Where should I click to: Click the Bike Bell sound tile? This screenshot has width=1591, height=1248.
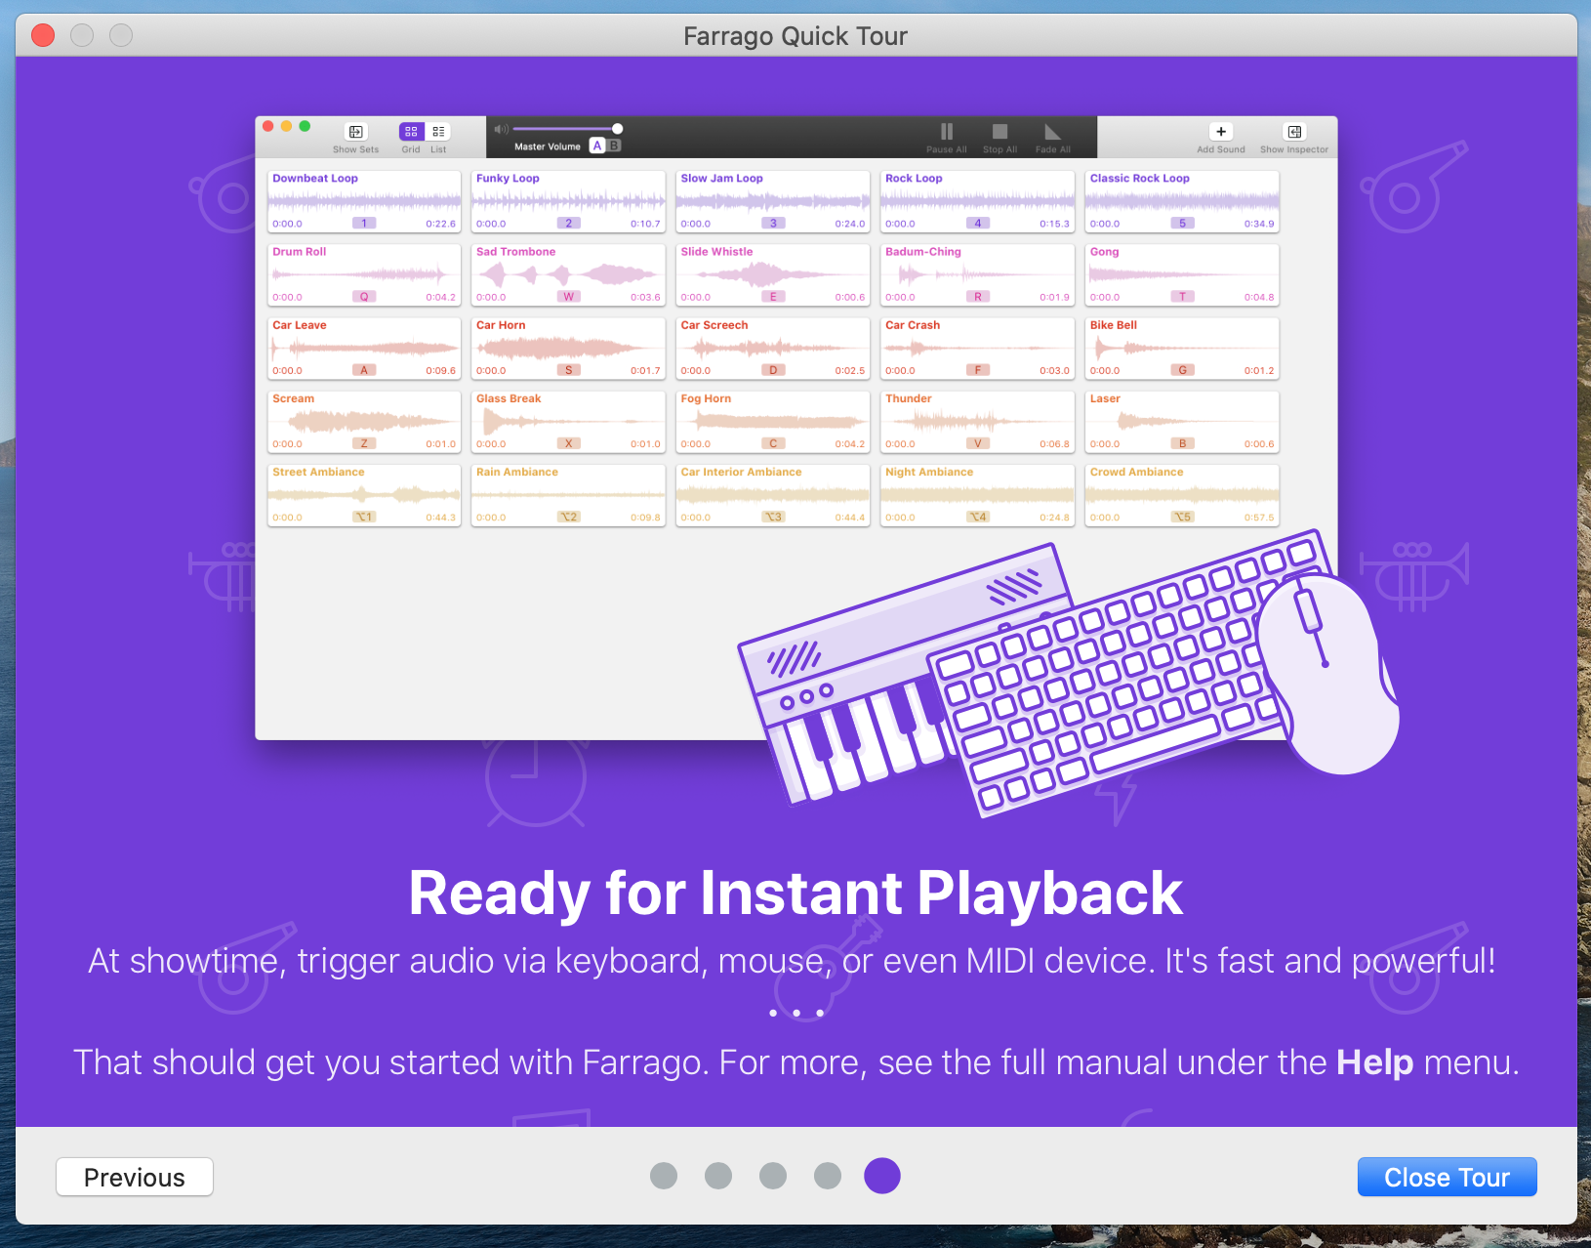1182,349
